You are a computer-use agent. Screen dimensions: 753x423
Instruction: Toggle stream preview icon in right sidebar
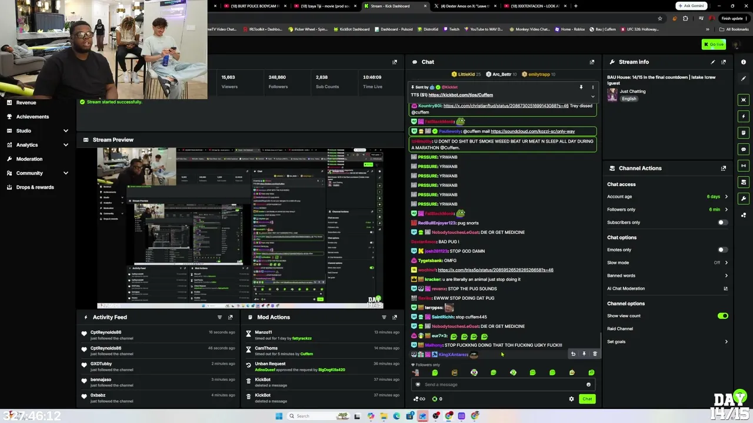[744, 100]
